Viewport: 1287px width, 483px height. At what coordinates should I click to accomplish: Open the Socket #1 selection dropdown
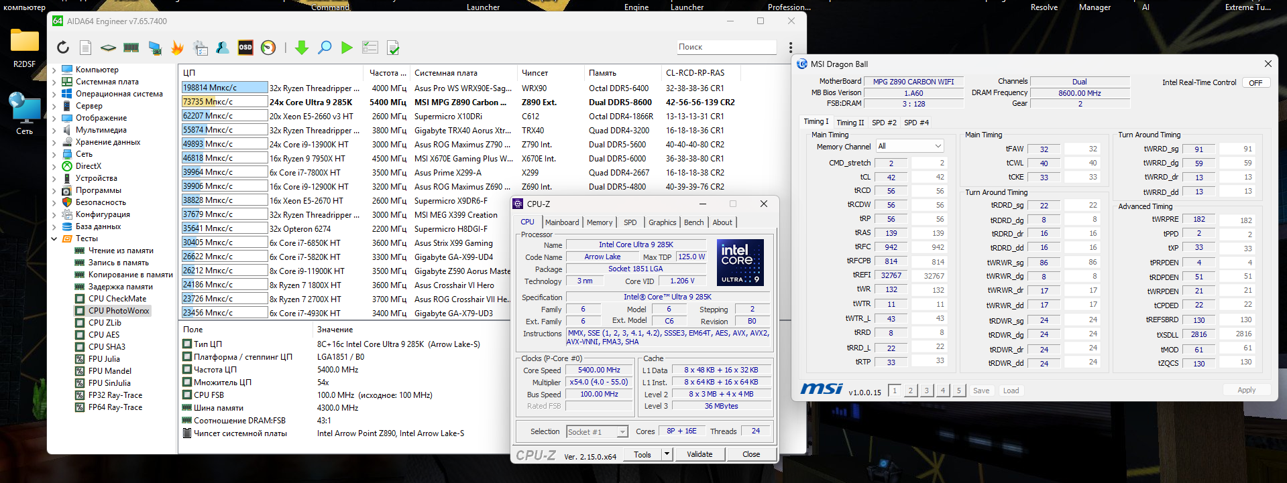597,432
